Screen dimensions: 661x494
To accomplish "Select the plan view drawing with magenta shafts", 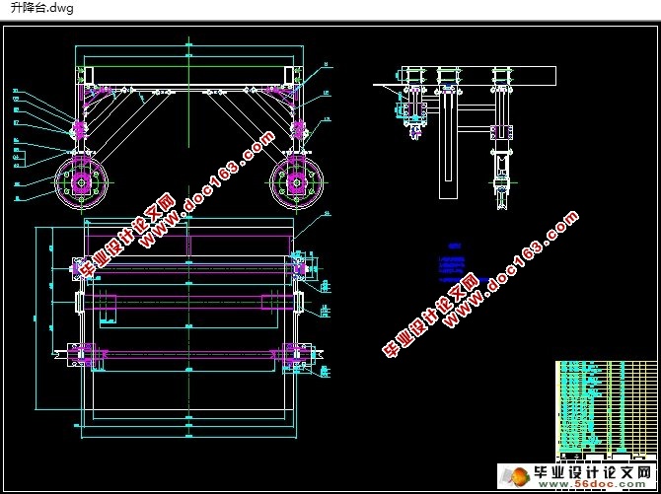I will click(x=185, y=327).
